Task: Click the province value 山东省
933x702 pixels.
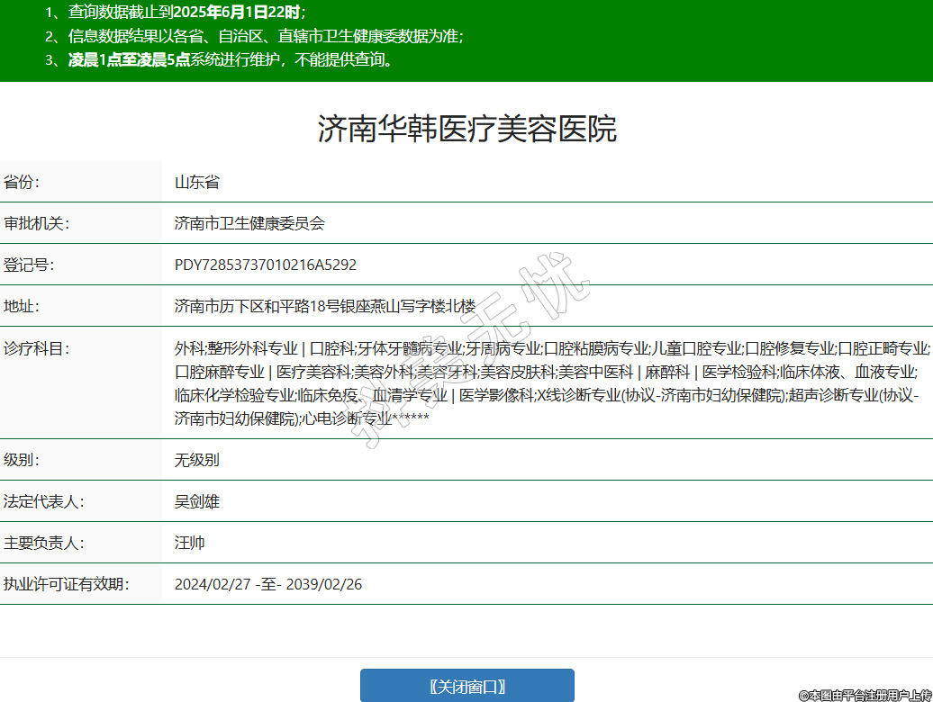Action: coord(197,183)
